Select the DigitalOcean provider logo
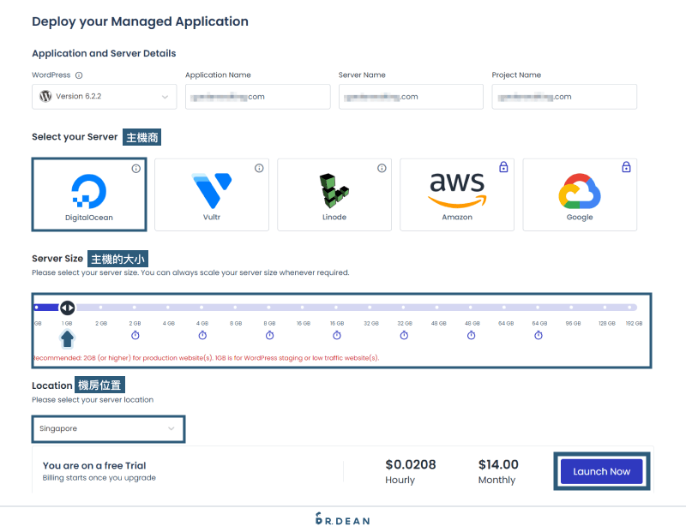 [88, 190]
